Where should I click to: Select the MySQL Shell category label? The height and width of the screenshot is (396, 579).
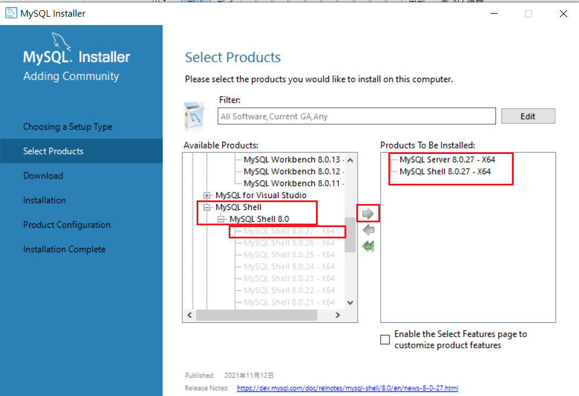(x=238, y=207)
